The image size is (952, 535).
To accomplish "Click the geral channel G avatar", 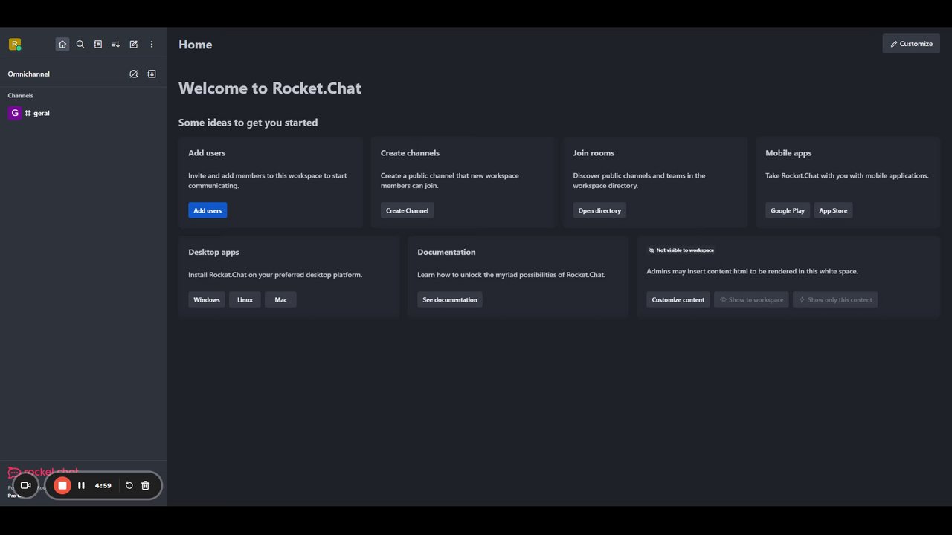I will pos(14,113).
